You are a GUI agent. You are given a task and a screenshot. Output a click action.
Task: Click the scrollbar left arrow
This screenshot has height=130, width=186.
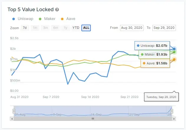12,119
